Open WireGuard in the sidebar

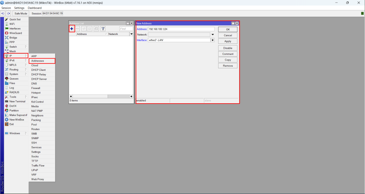click(x=16, y=33)
